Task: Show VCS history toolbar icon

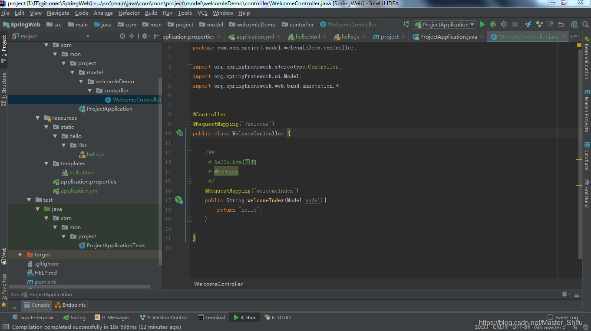Action: pyautogui.click(x=550, y=25)
